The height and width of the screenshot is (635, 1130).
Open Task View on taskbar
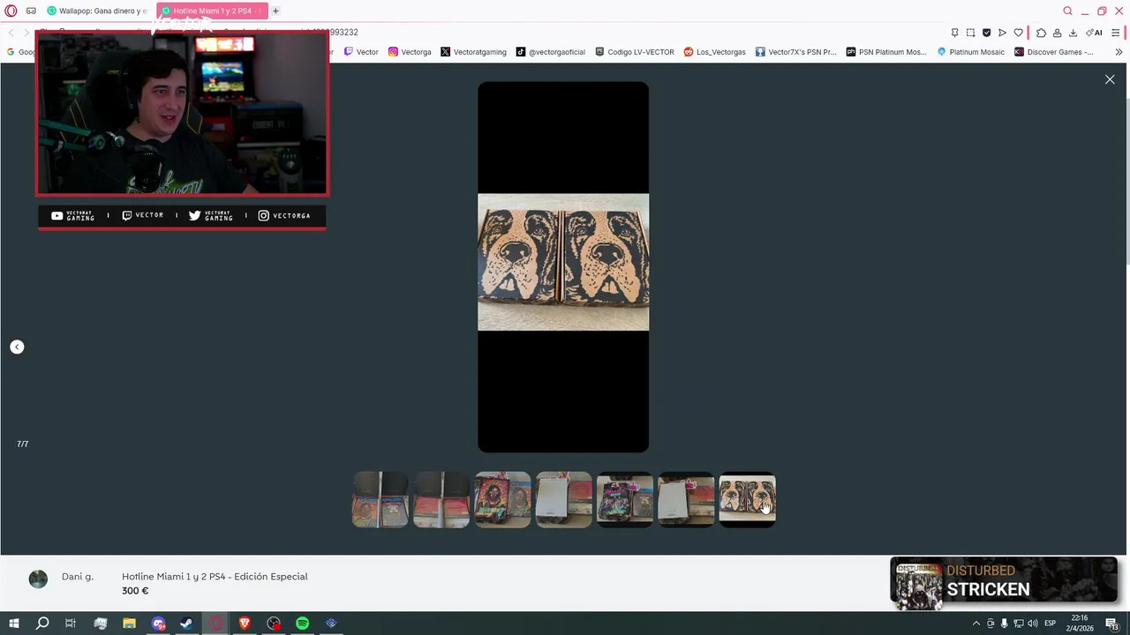tap(71, 624)
